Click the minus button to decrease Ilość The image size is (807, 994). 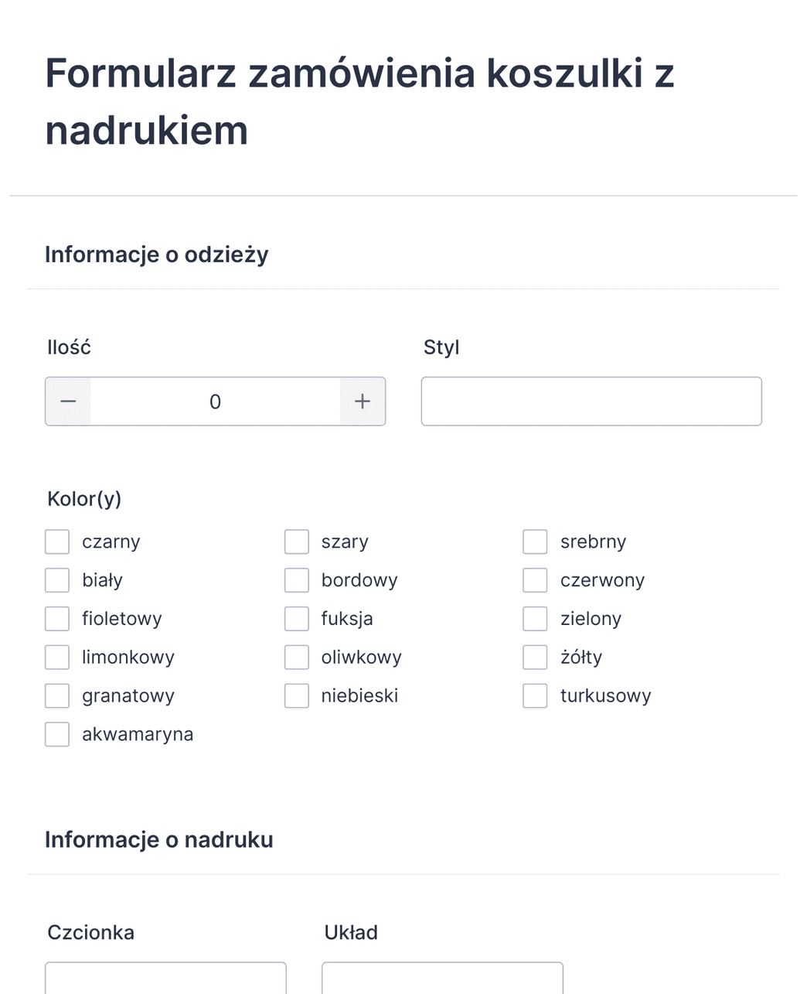coord(68,401)
